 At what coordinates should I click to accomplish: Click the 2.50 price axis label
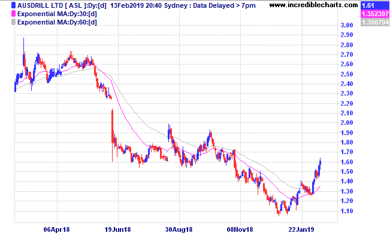tap(347, 74)
